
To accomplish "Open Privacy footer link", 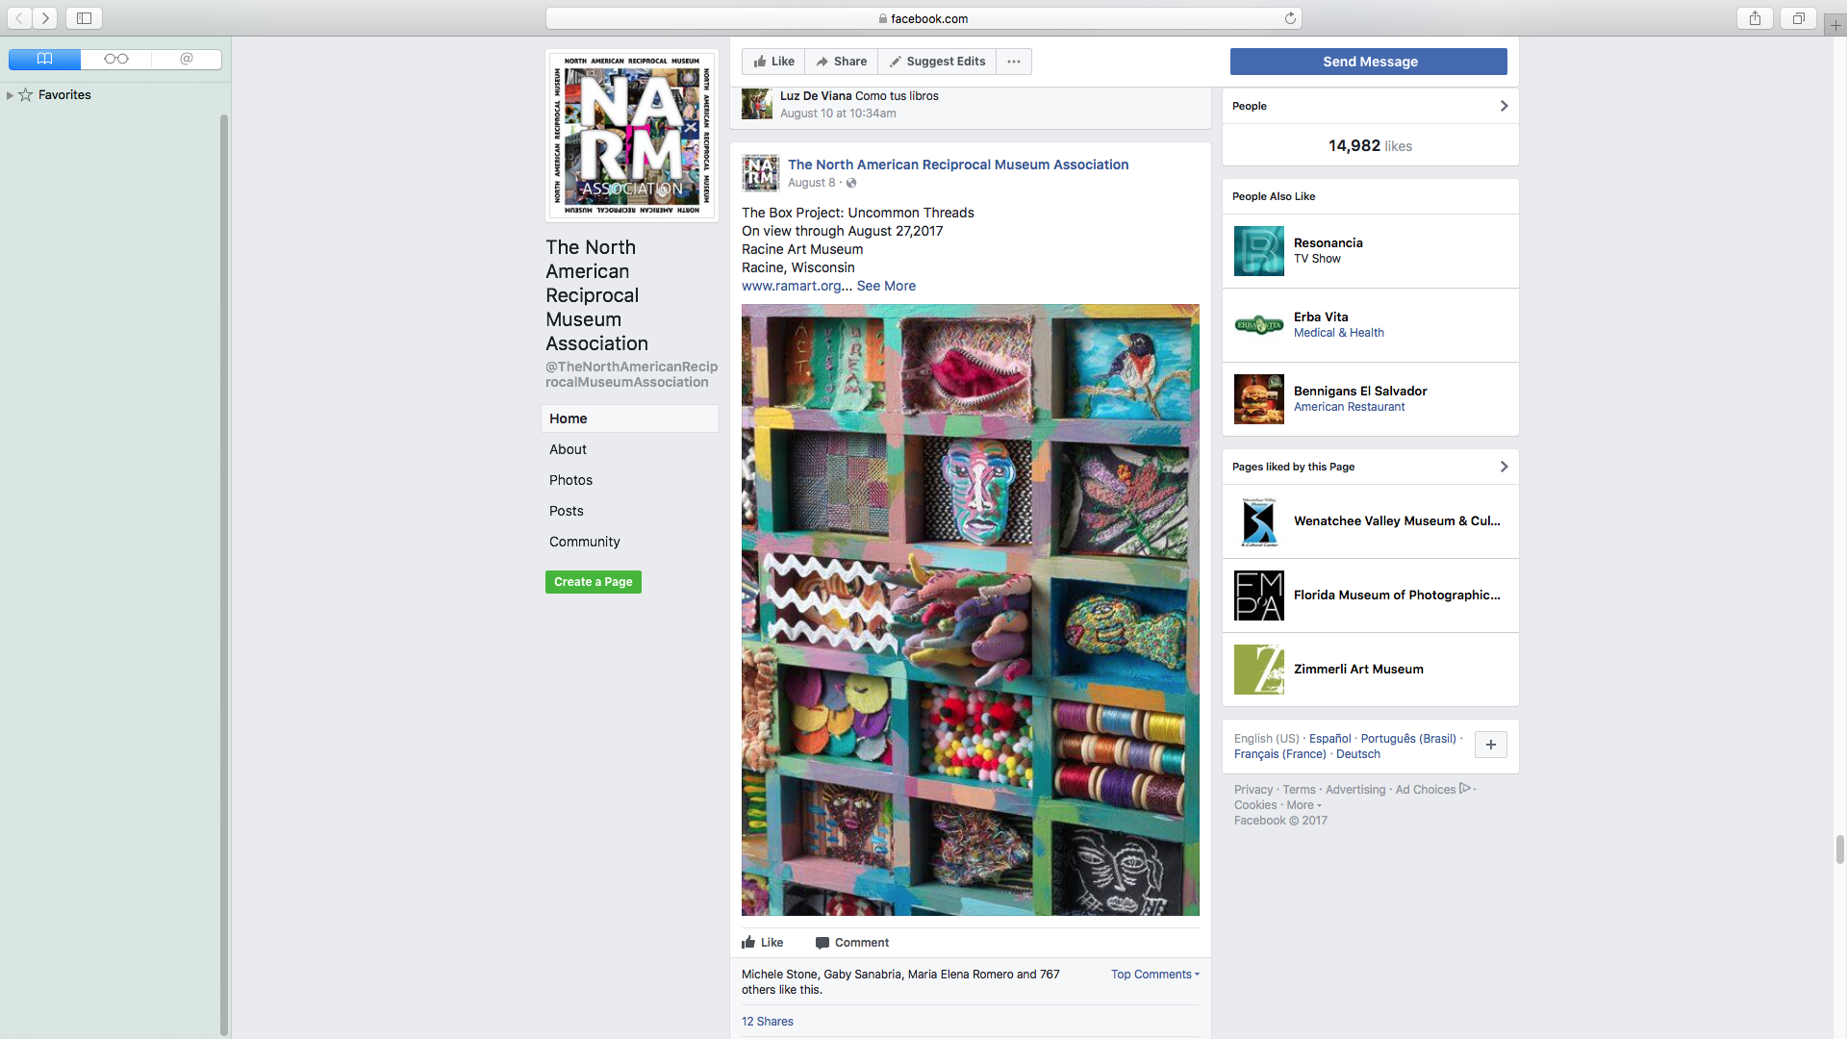I will click(1252, 790).
